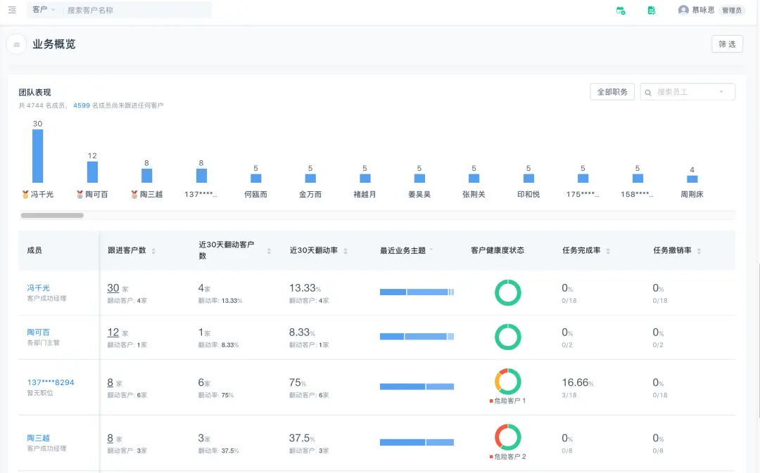760x473 pixels.
Task: Click the 搜索员工 input field
Action: [688, 92]
